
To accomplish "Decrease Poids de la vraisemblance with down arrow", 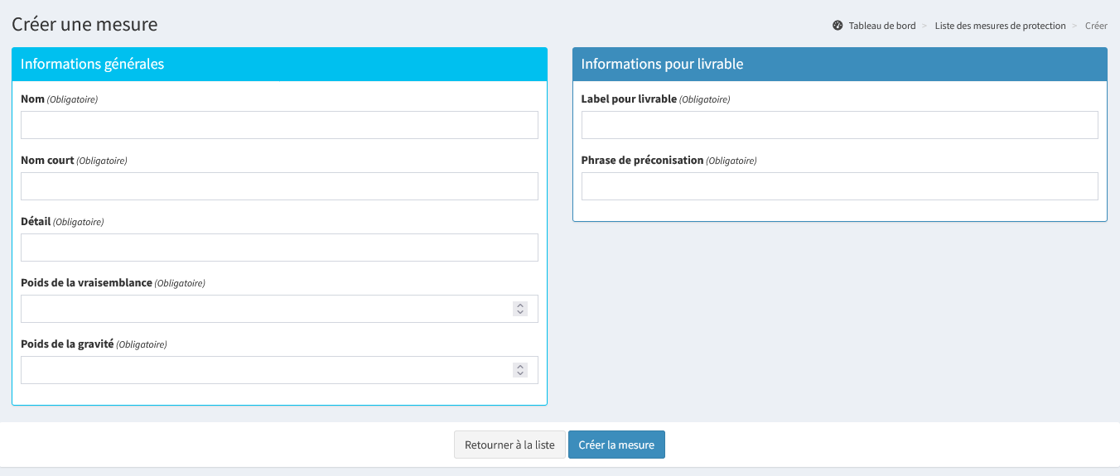I will (x=520, y=313).
